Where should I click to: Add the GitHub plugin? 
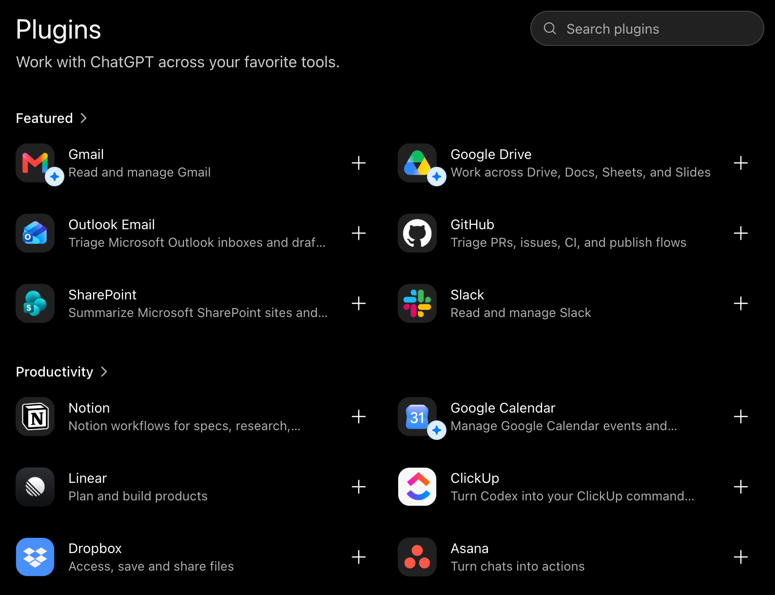[741, 233]
